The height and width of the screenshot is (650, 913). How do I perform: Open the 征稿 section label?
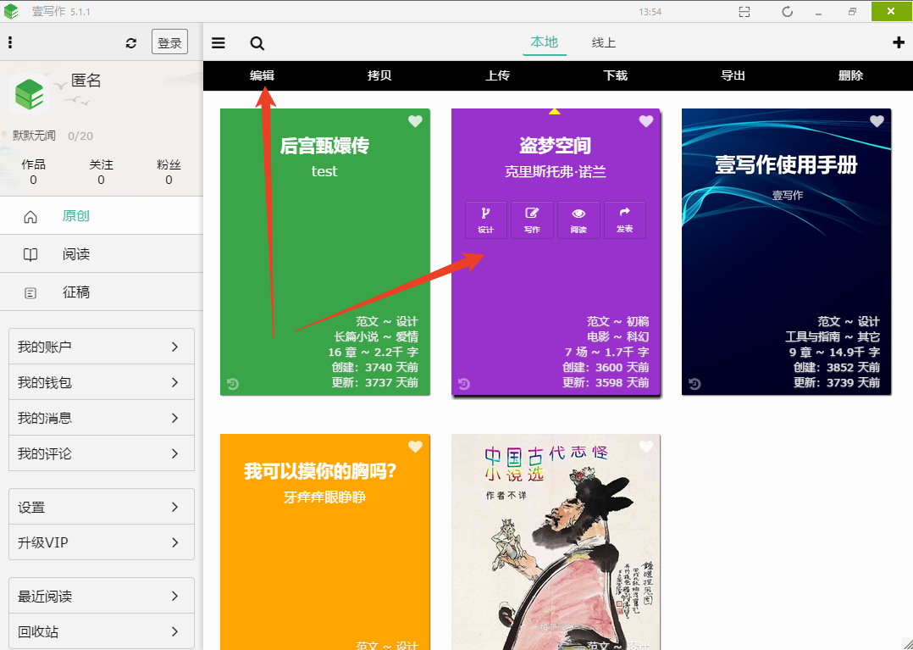point(76,292)
